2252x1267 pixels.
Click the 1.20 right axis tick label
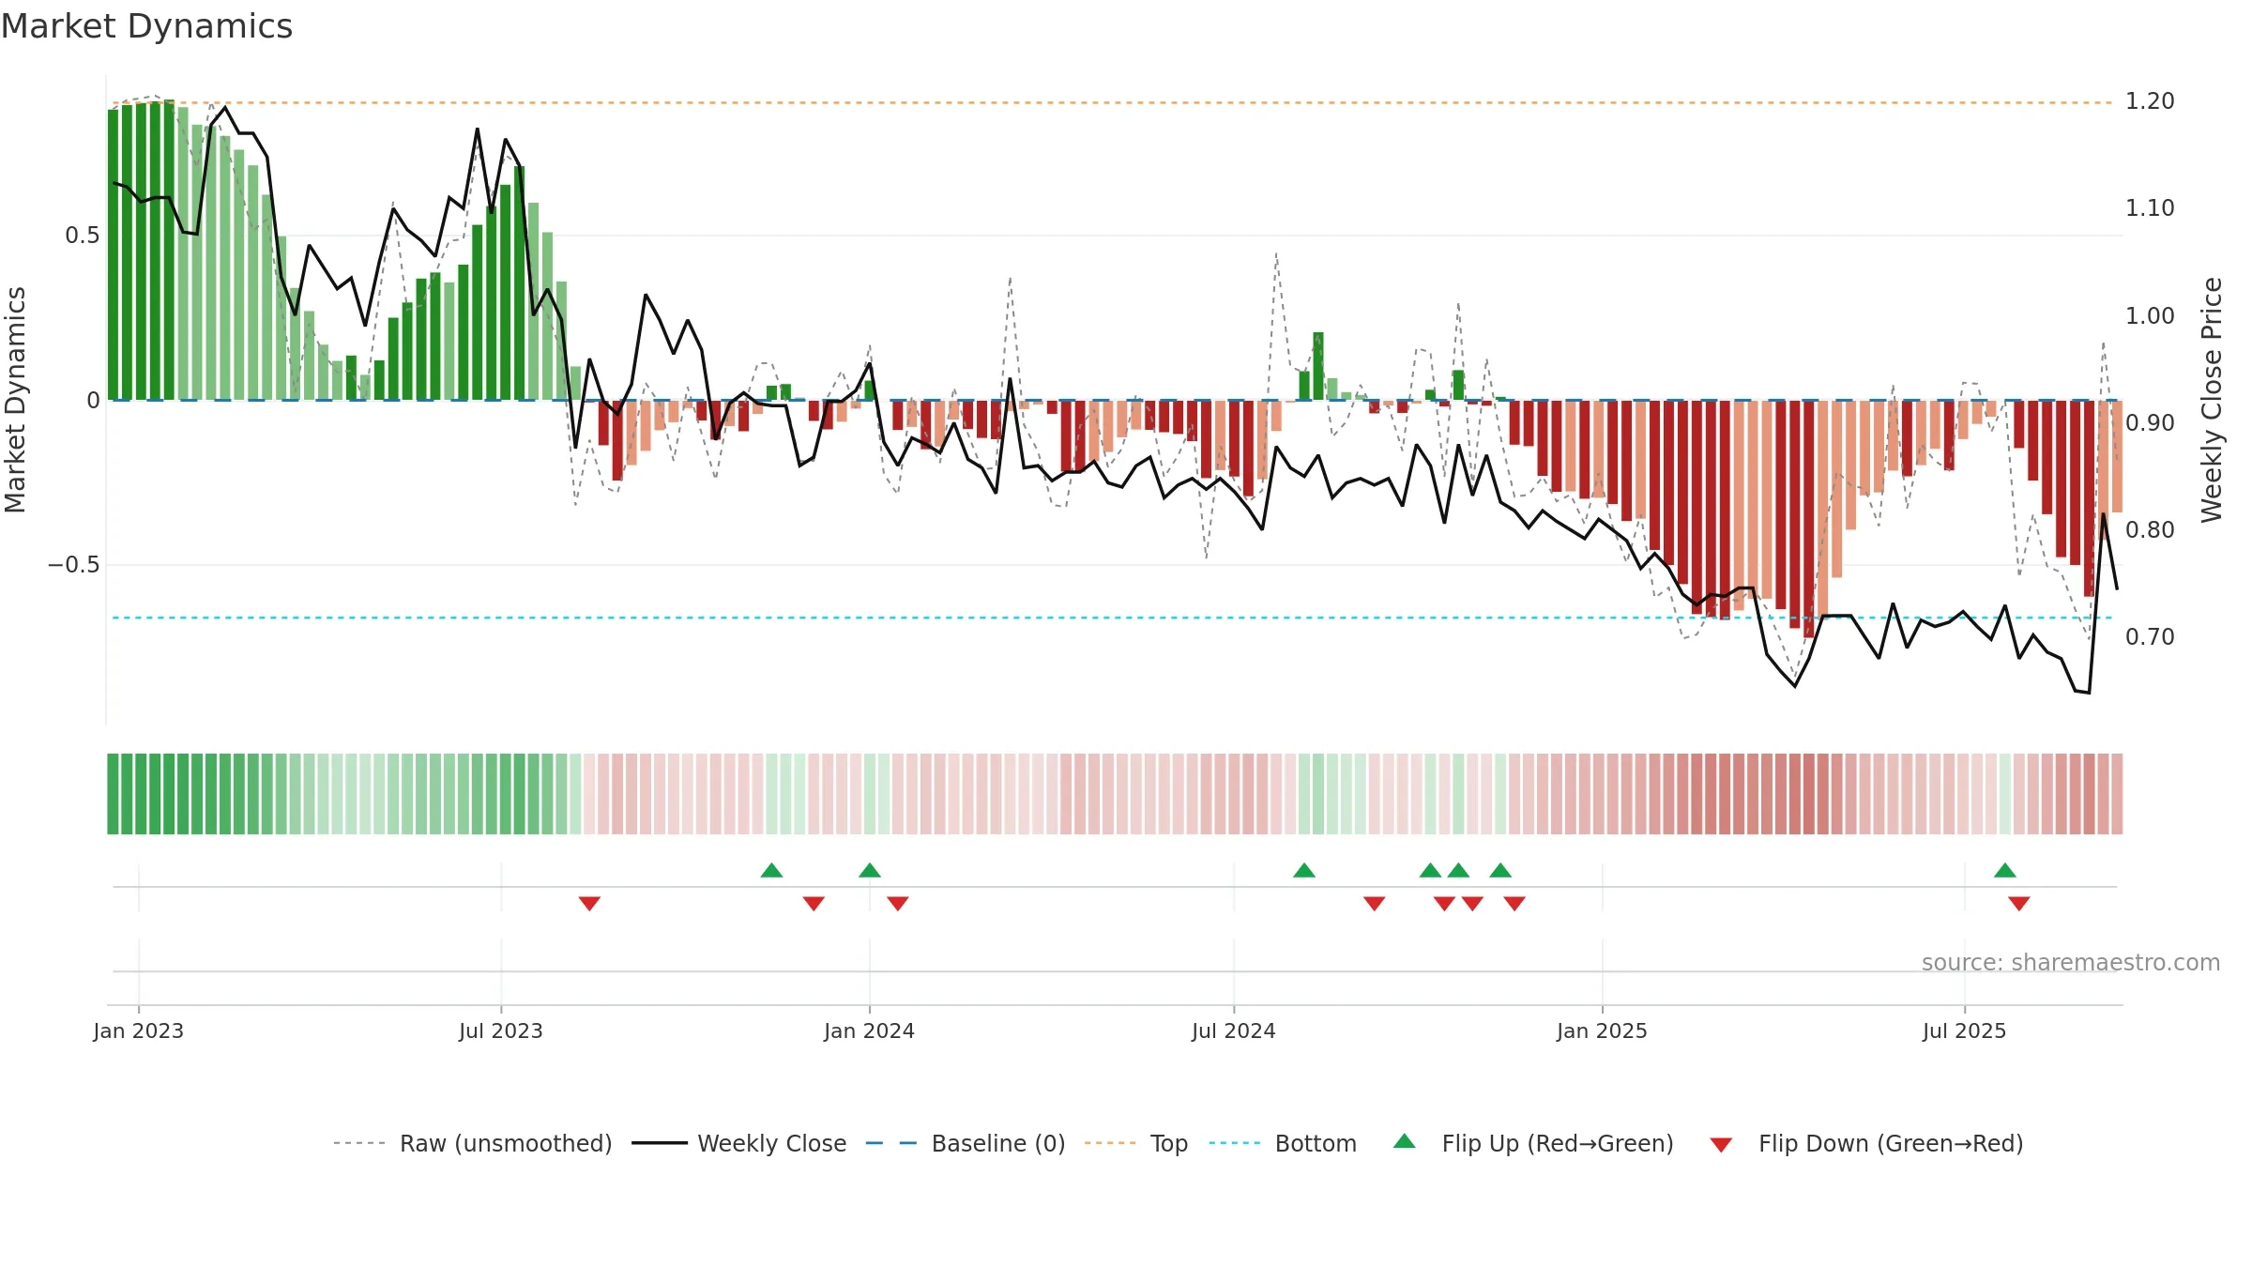[x=2150, y=101]
